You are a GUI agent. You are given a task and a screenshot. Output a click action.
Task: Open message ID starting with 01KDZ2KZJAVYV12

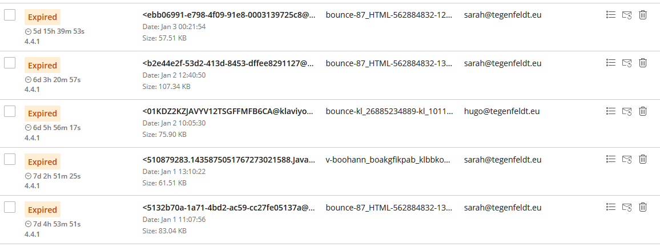coord(228,112)
